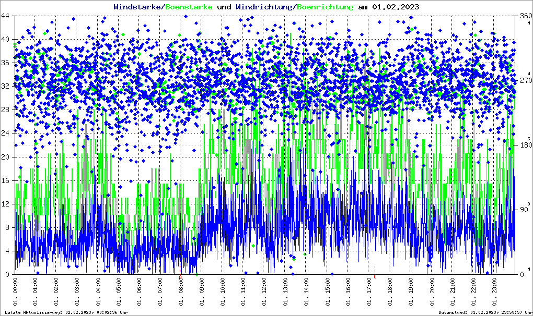Viewport: 533px width, 316px height.
Task: Click the 18:00 time axis label
Action: [x=389, y=291]
